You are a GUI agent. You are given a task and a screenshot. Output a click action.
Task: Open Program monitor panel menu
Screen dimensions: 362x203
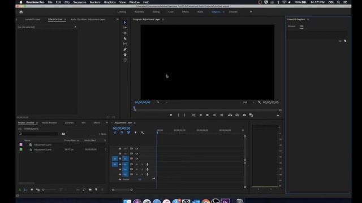tap(163, 19)
